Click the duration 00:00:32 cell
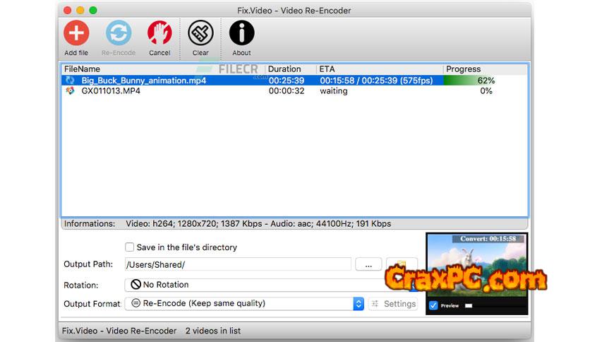The image size is (590, 342). [x=287, y=90]
